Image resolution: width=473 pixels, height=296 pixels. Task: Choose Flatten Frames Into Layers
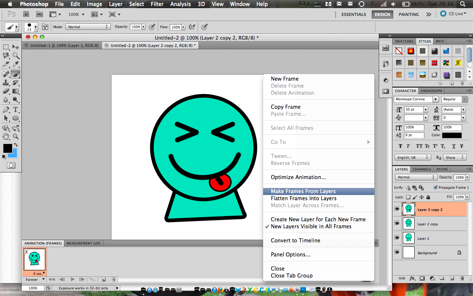[303, 198]
